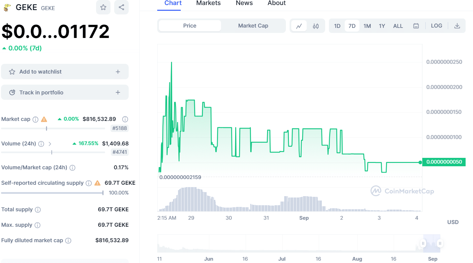Viewport: 473px width, 263px height.
Task: Click the plus icon on Add to watchlist
Action: 118,72
